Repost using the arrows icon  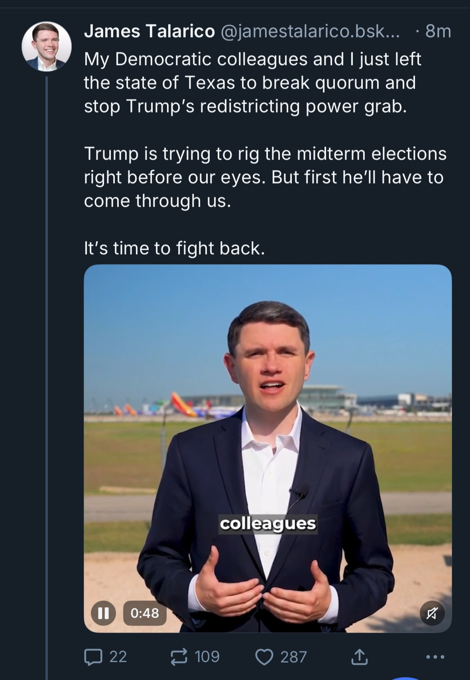pos(179,657)
